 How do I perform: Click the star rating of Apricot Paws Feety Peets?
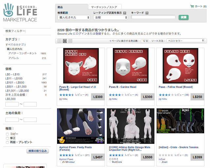click(67, 155)
